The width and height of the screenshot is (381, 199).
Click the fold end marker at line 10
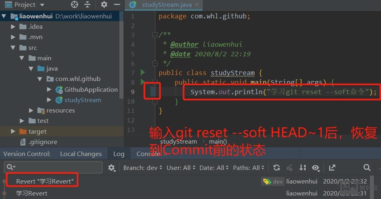(155, 101)
